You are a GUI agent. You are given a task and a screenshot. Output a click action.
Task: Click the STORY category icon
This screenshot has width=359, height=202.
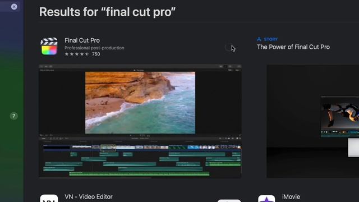[259, 39]
